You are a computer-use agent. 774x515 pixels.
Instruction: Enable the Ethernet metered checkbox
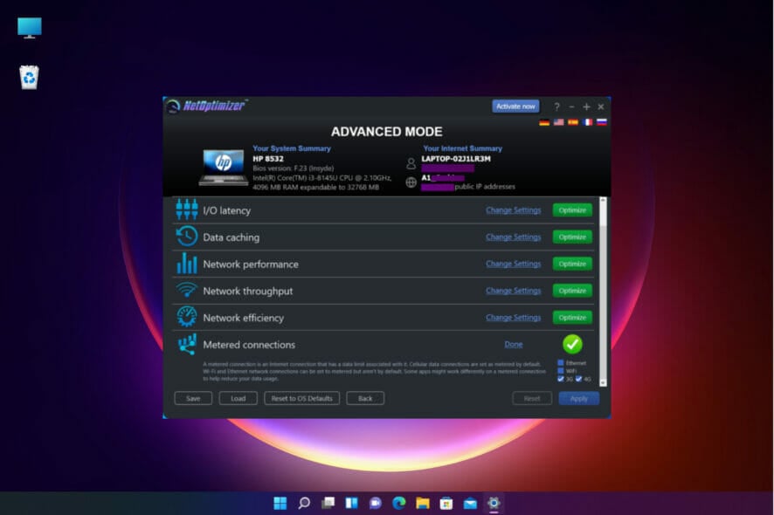tap(559, 361)
